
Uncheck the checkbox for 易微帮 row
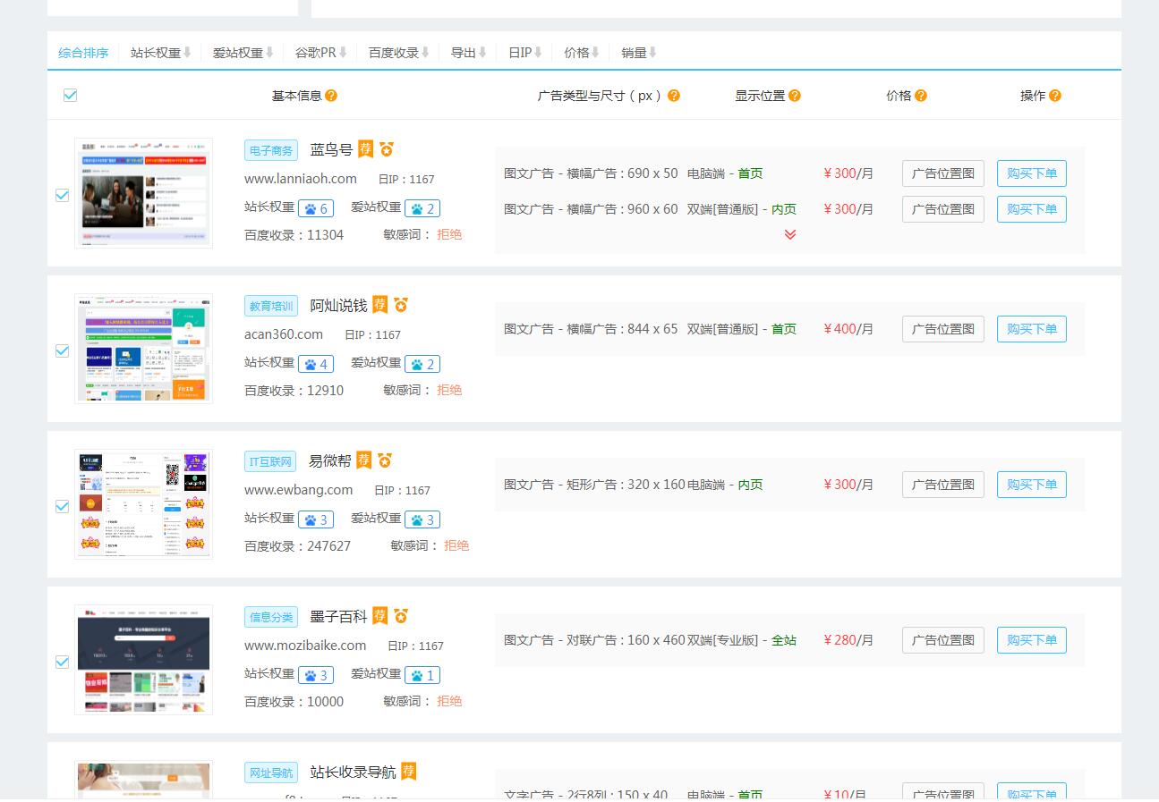click(x=63, y=506)
